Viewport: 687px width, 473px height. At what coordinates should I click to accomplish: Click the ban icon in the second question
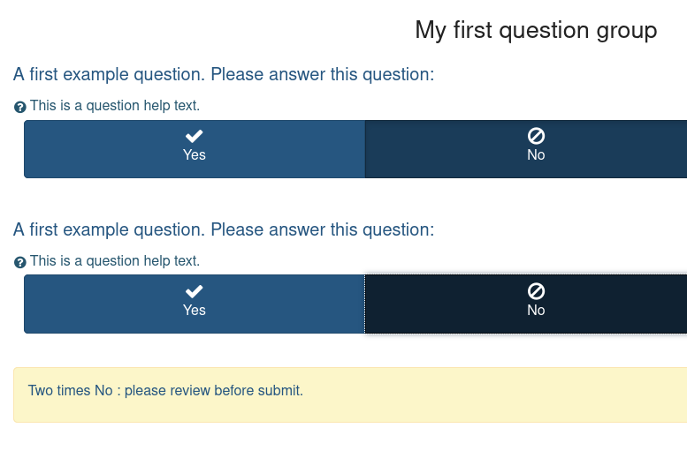click(x=536, y=291)
